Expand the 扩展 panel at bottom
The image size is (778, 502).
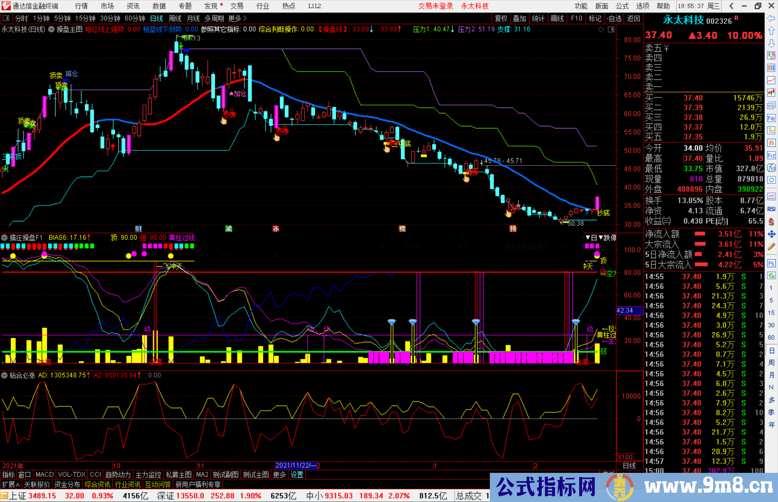coord(11,484)
